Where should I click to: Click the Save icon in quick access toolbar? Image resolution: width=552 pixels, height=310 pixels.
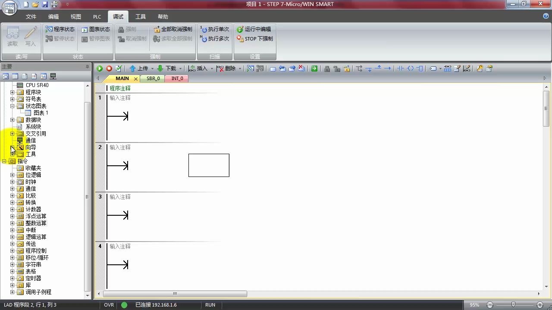45,5
